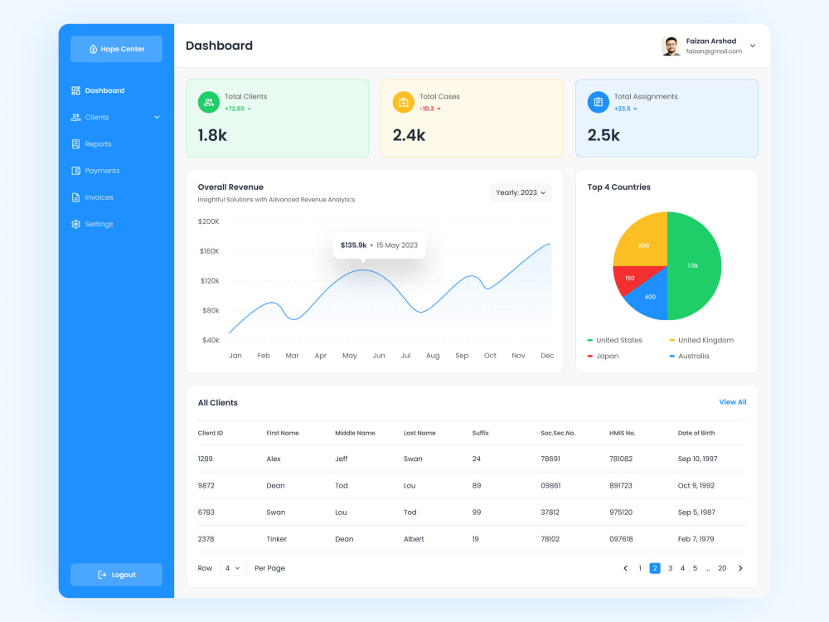
Task: Click the yellow Total Cases briefcase icon
Action: (404, 102)
